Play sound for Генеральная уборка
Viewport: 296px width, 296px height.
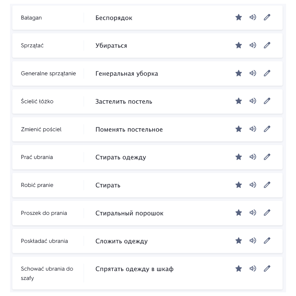(253, 73)
